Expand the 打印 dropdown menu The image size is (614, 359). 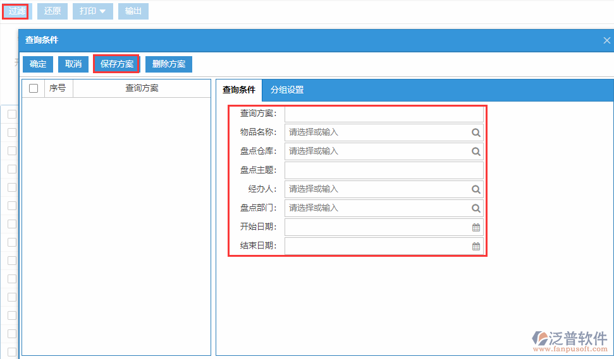(x=92, y=11)
